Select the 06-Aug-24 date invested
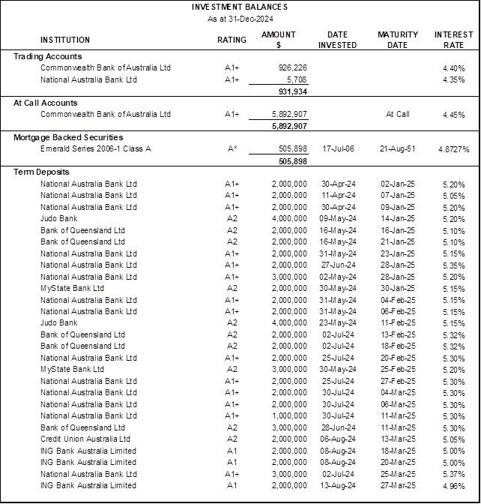This screenshot has width=481, height=504. [x=338, y=439]
